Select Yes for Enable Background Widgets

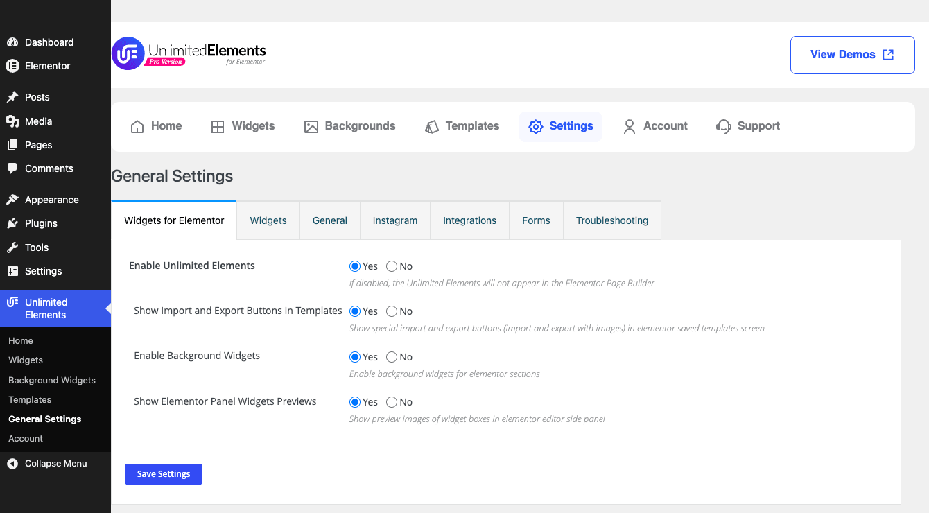pos(355,357)
